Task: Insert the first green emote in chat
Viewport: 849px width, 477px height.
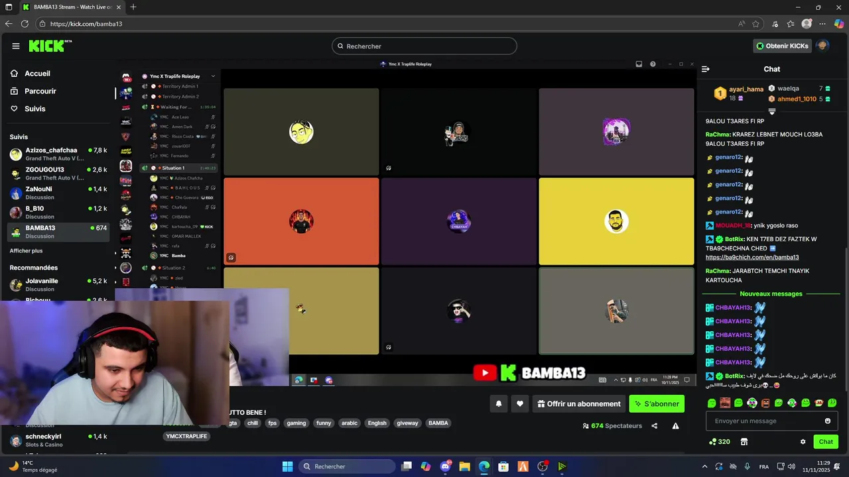Action: pos(712,403)
